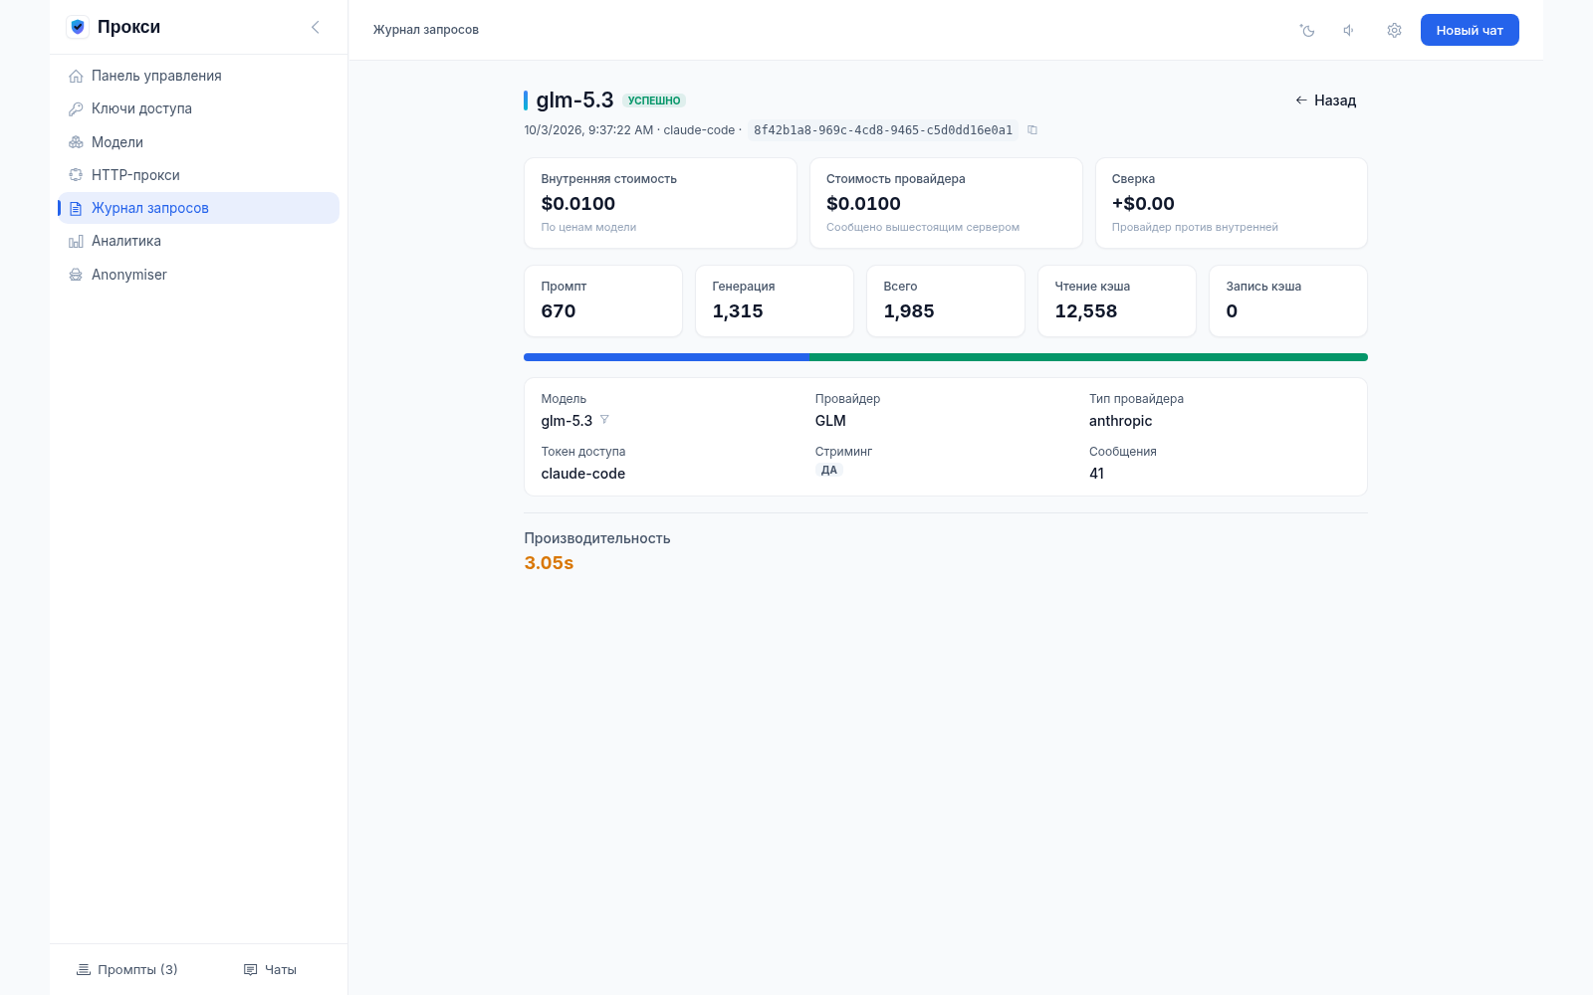Click the Журнал запросов breadcrumb title
The width and height of the screenshot is (1593, 995).
point(426,30)
